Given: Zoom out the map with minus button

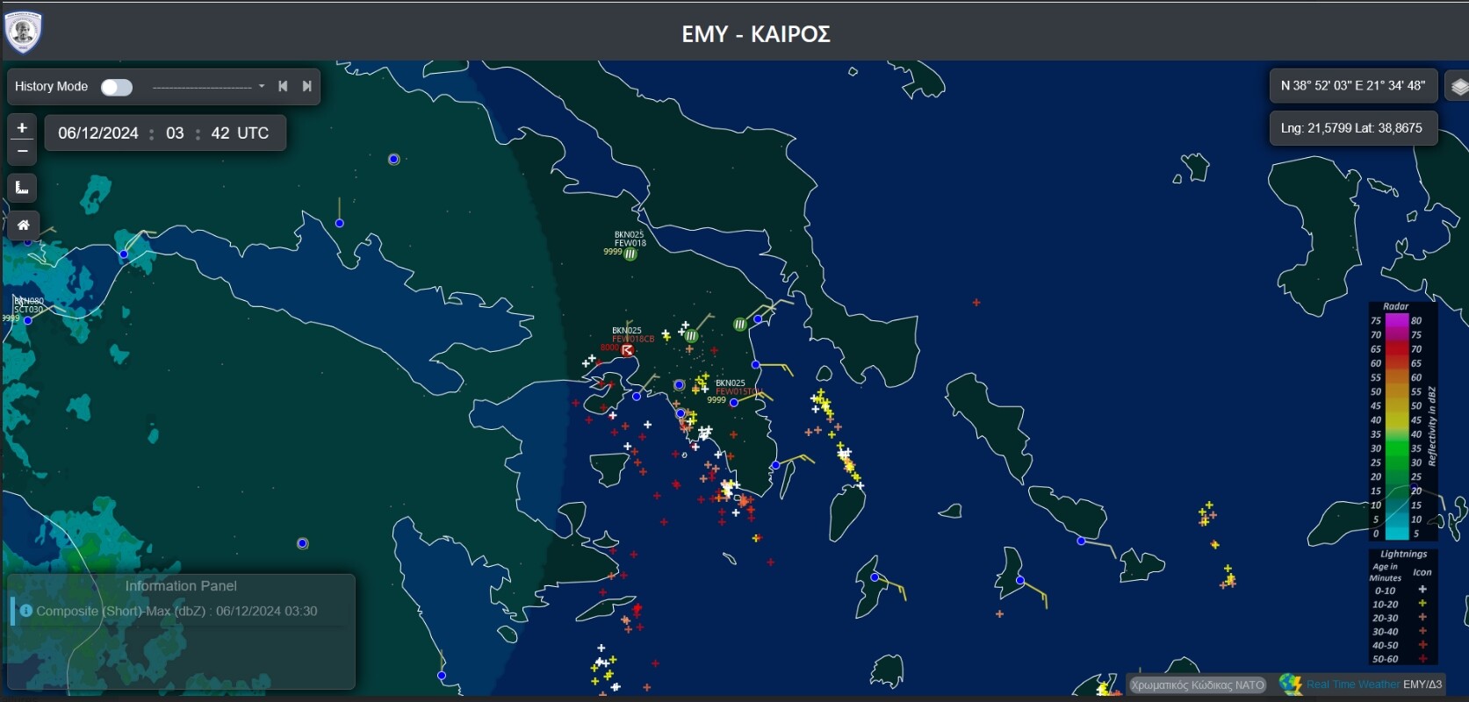Looking at the screenshot, I should pyautogui.click(x=22, y=151).
